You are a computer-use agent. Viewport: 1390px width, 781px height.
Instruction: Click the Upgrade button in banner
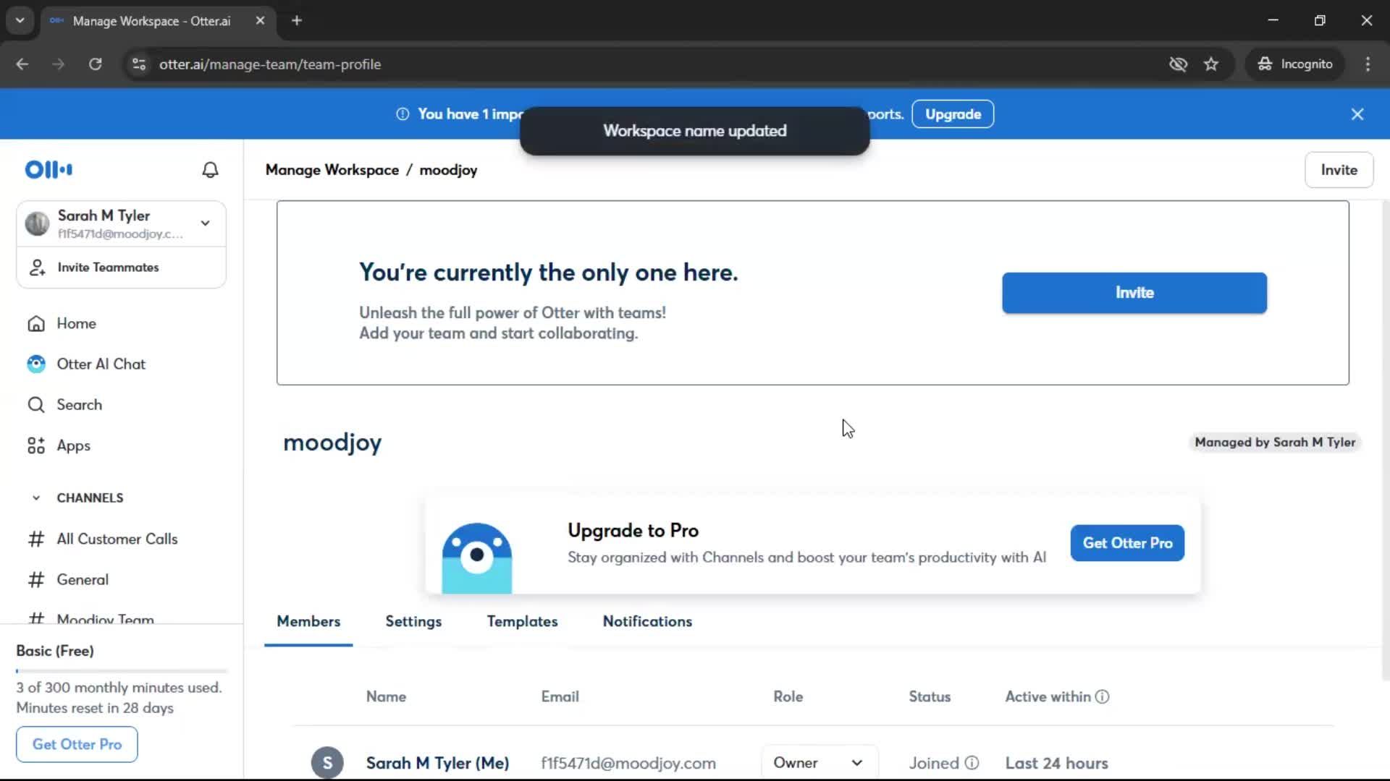point(953,114)
